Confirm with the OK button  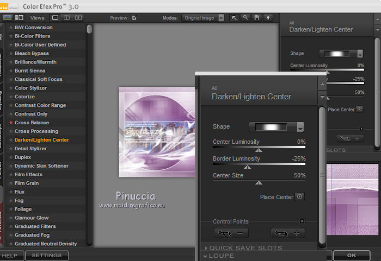(352, 256)
